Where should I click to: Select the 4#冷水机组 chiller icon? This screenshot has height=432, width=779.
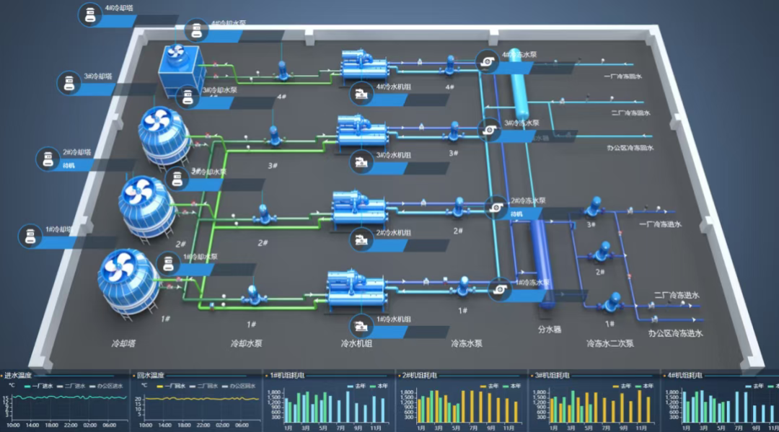coord(361,94)
